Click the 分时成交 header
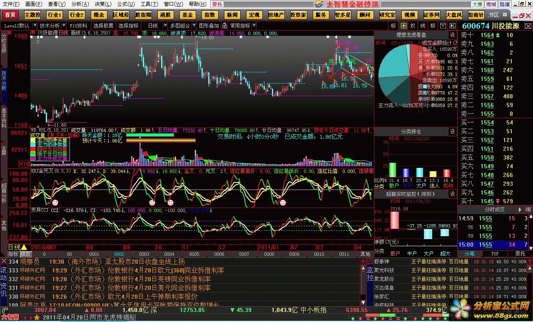This screenshot has height=322, width=533. tap(494, 209)
